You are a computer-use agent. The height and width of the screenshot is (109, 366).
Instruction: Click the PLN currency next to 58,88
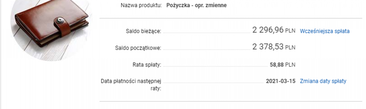click(290, 64)
